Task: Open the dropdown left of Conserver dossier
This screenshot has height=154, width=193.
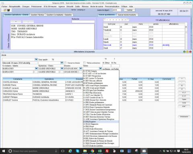Action: 62,63
